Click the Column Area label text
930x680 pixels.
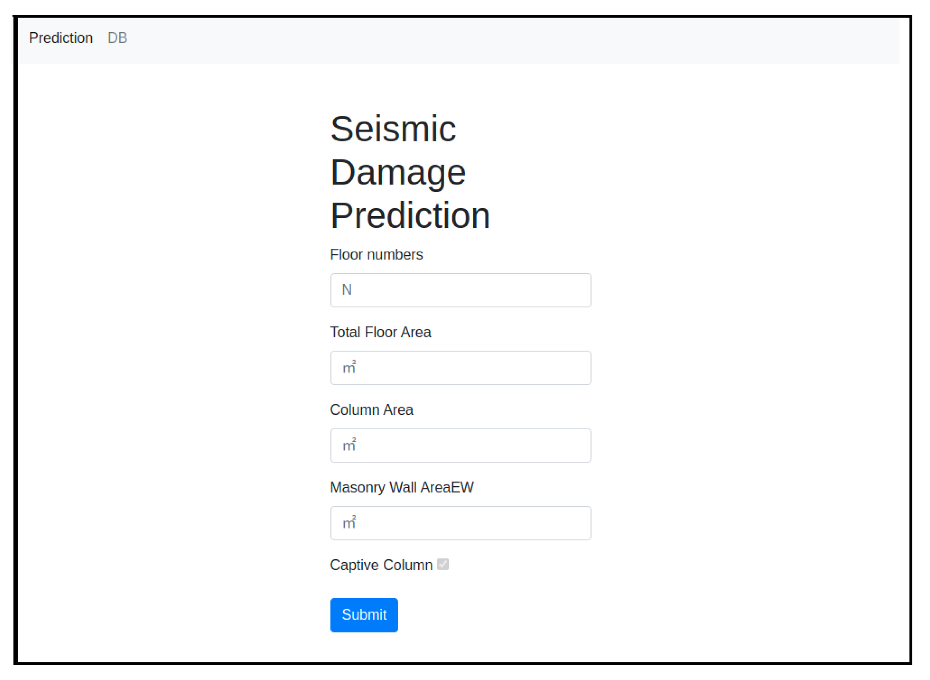click(372, 410)
